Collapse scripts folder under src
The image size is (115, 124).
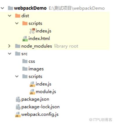pos(17,76)
